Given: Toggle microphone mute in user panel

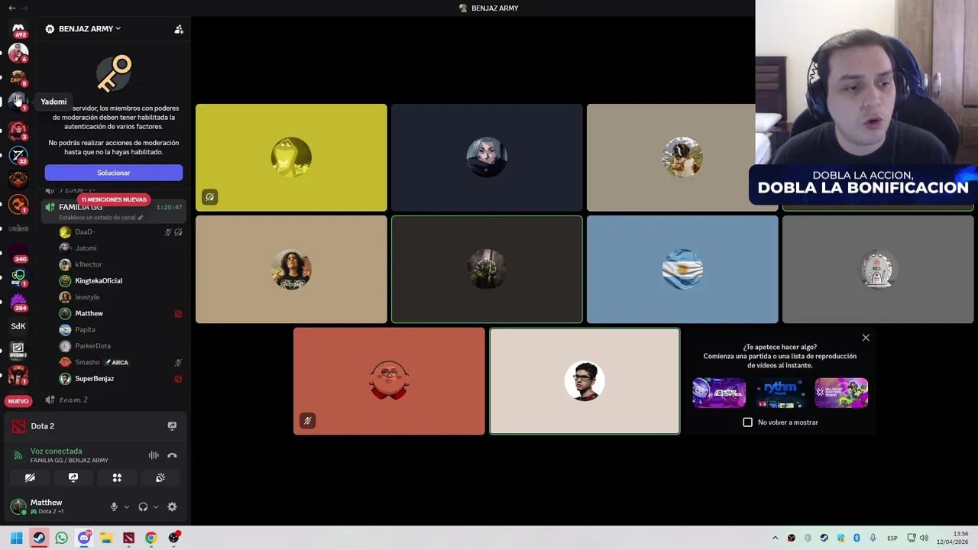Looking at the screenshot, I should 114,506.
